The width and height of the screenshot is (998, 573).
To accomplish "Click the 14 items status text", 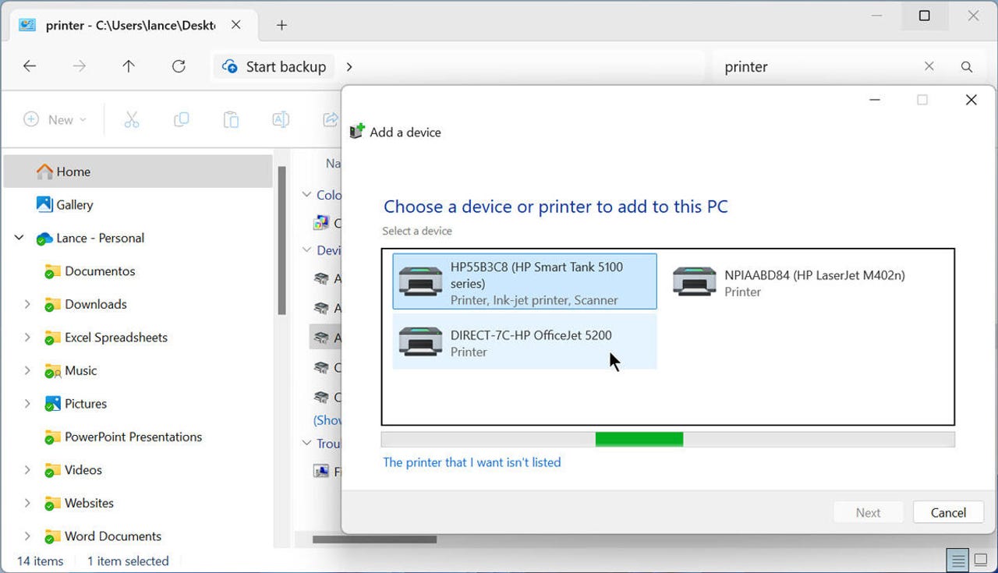I will [x=41, y=561].
